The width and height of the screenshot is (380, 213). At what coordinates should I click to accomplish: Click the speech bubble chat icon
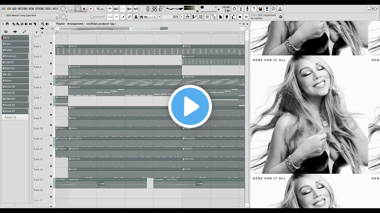pyautogui.click(x=273, y=9)
